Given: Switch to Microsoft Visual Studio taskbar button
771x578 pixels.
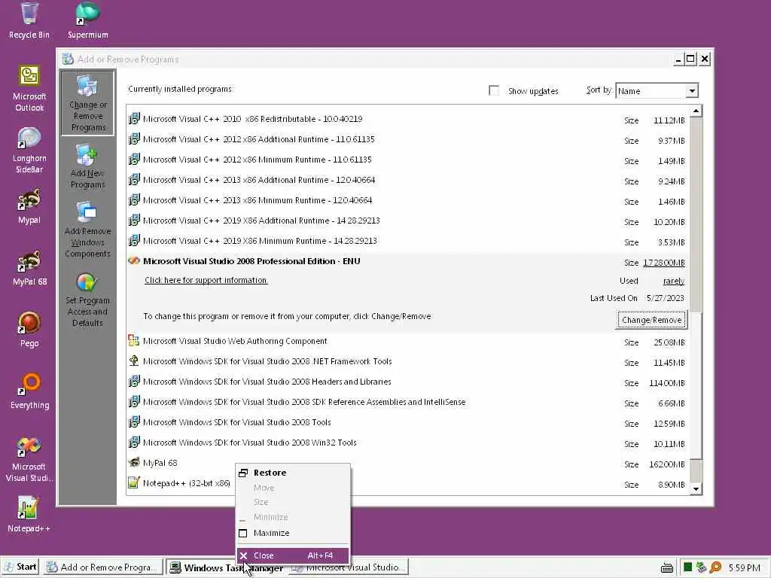Looking at the screenshot, I should pyautogui.click(x=349, y=567).
